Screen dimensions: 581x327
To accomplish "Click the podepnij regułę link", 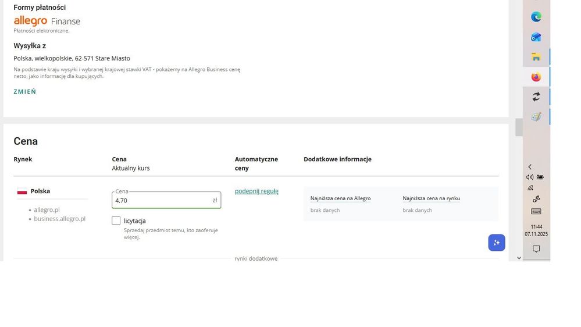I will [x=256, y=191].
